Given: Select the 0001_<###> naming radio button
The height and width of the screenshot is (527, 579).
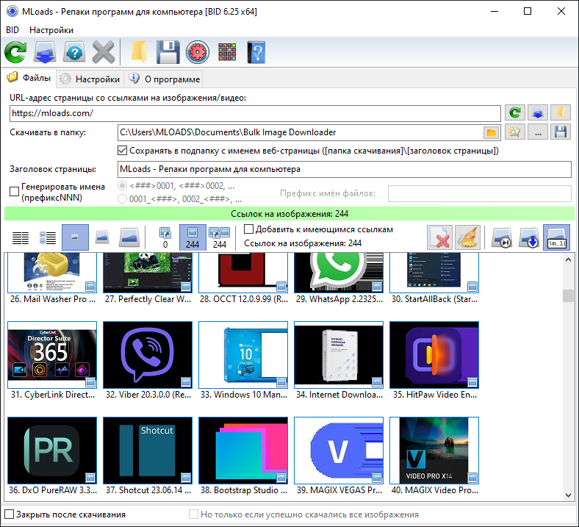Looking at the screenshot, I should [x=122, y=199].
